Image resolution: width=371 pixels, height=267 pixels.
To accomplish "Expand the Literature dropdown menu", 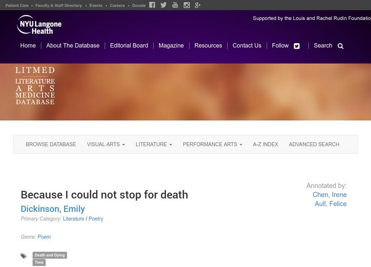I will [x=154, y=144].
